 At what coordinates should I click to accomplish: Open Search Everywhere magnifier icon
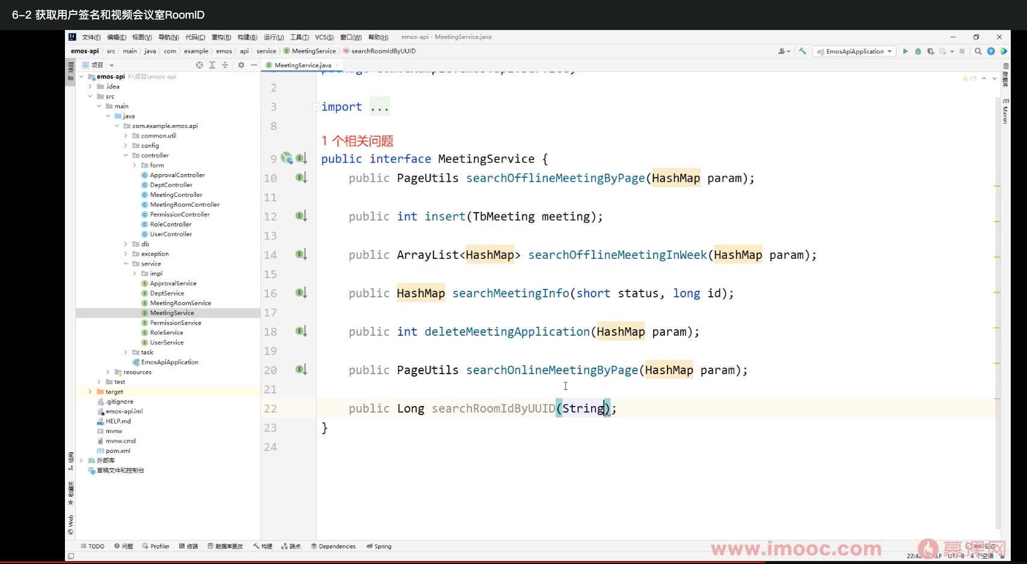(978, 52)
